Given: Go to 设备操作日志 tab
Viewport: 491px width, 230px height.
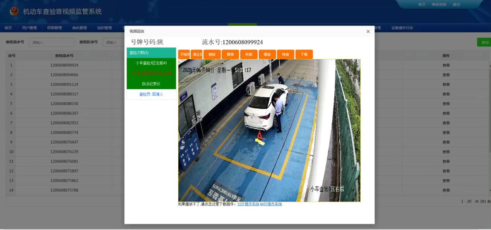Looking at the screenshot, I should coord(402,28).
